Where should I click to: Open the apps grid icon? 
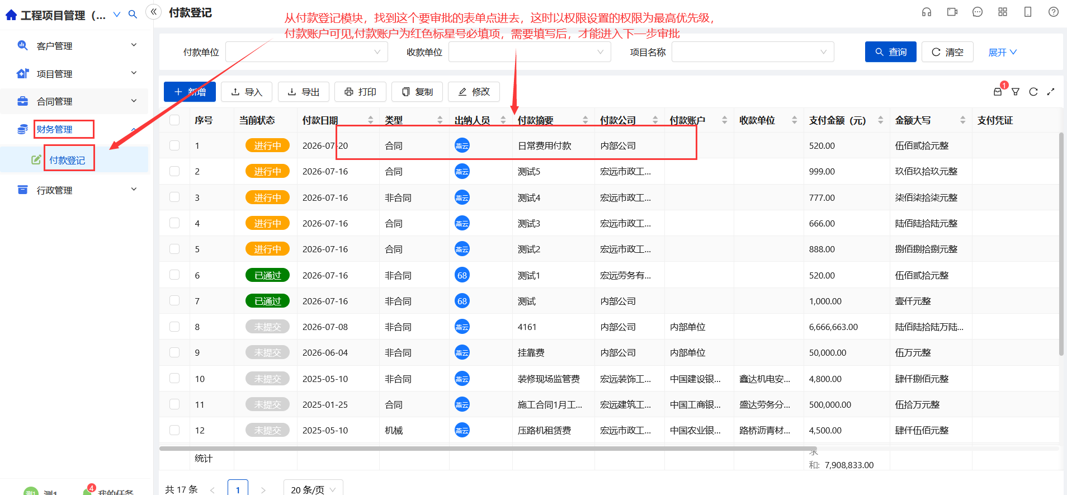(1003, 12)
